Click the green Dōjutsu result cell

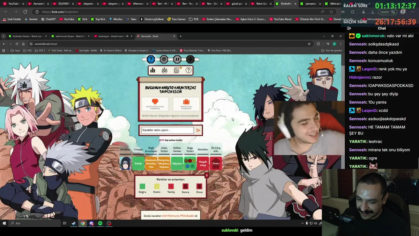tap(177, 163)
